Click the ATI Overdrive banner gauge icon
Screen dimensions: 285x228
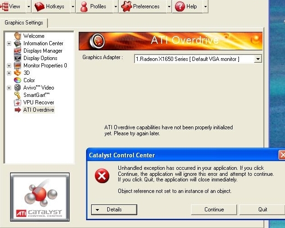point(97,41)
